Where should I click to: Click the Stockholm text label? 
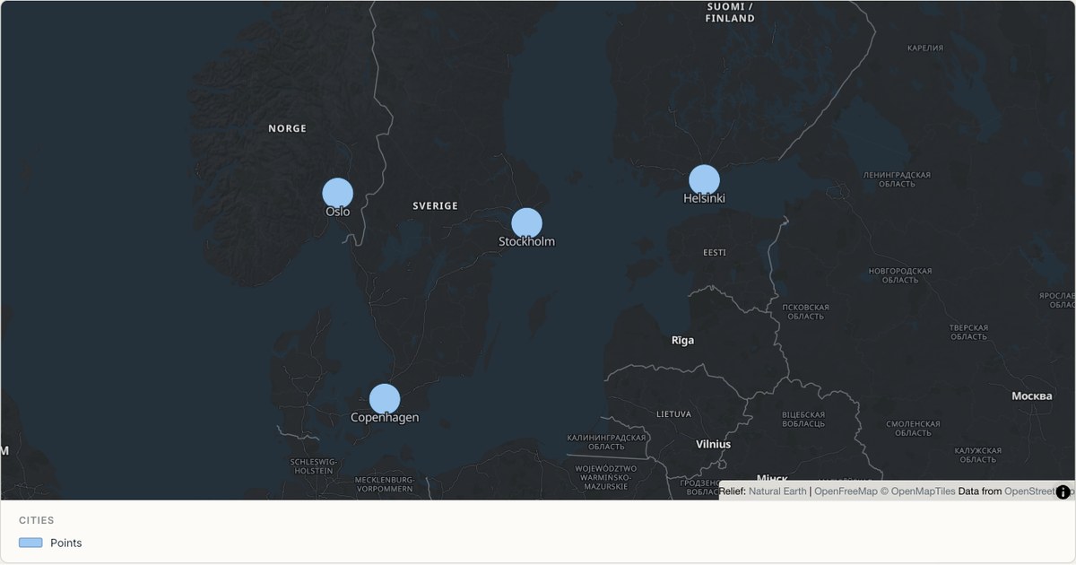[x=527, y=242]
